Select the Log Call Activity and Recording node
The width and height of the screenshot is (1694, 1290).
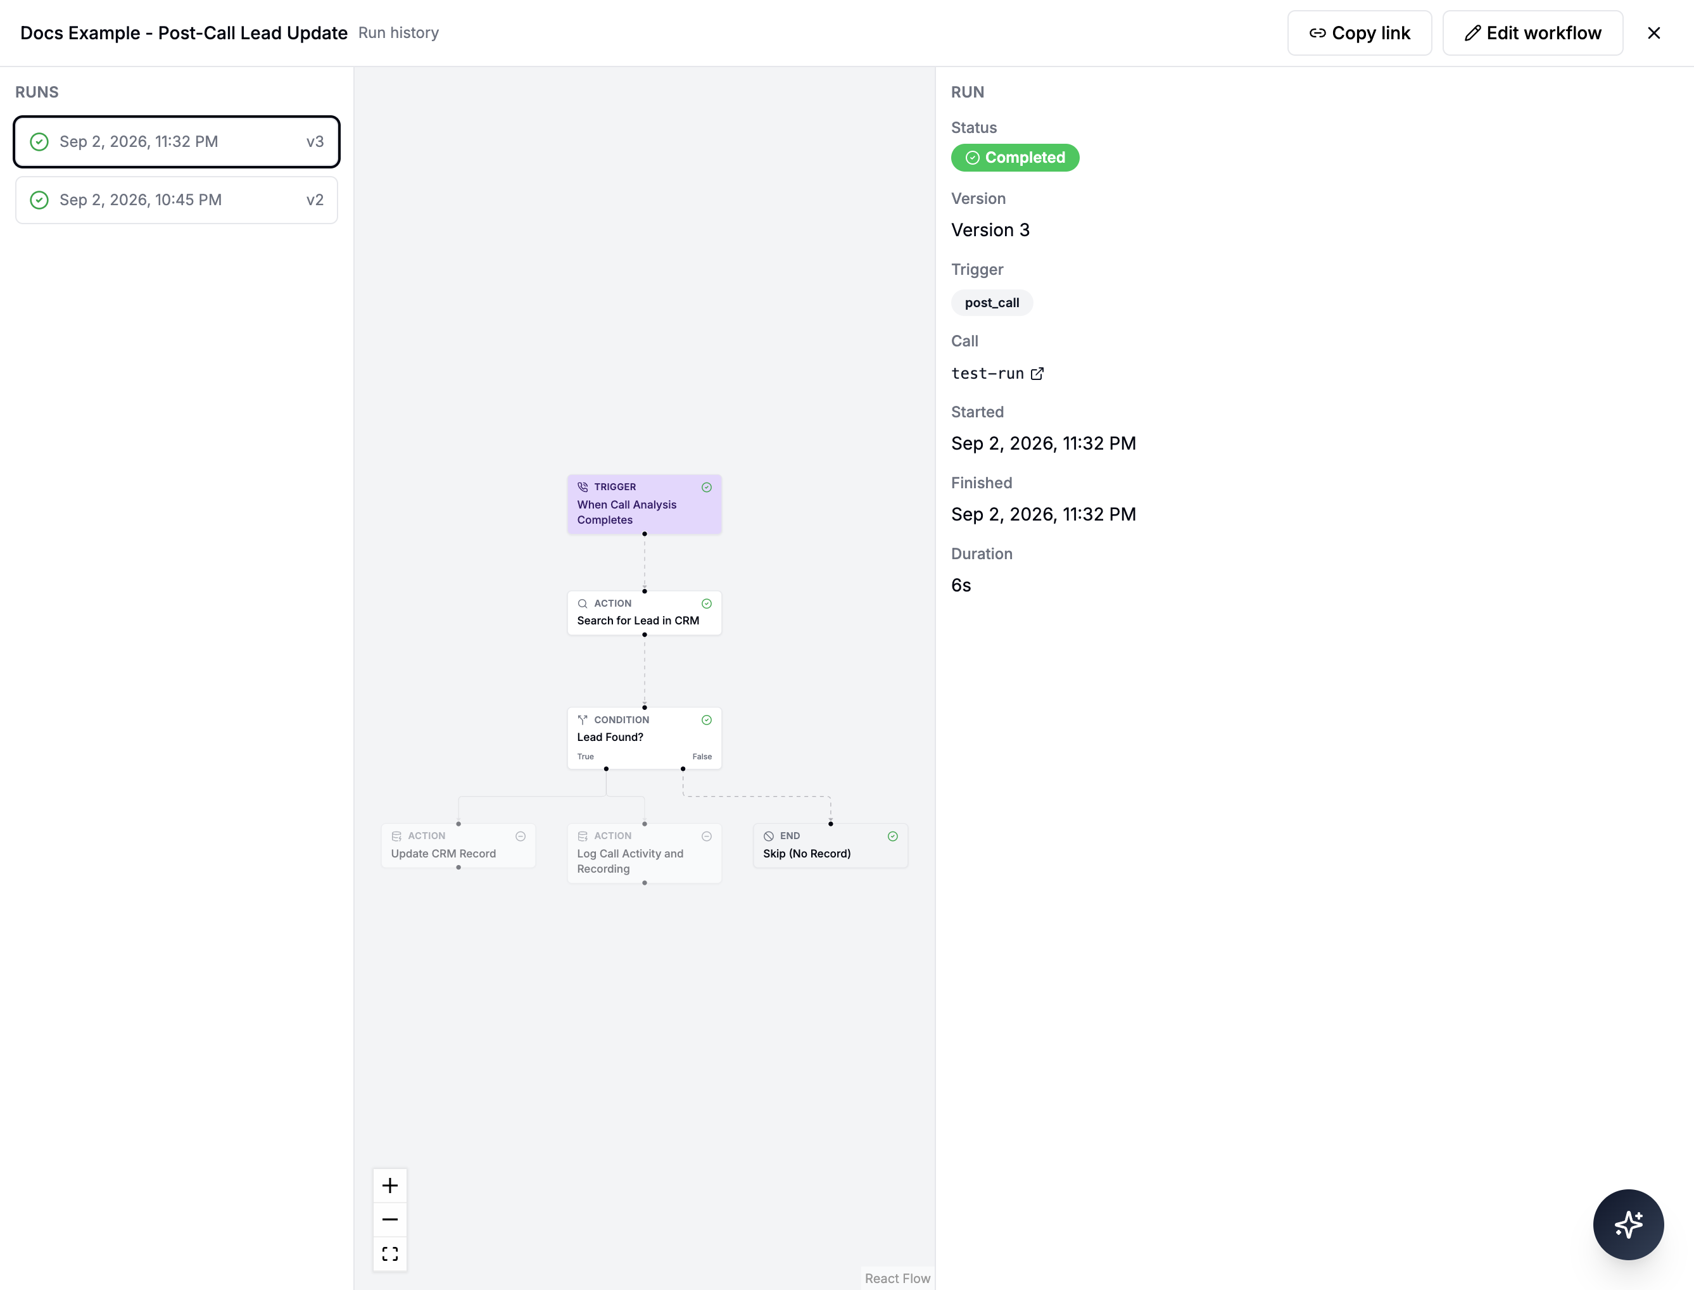click(644, 853)
